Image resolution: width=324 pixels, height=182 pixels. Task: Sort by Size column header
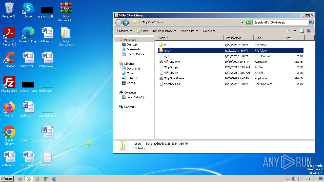[x=294, y=38]
